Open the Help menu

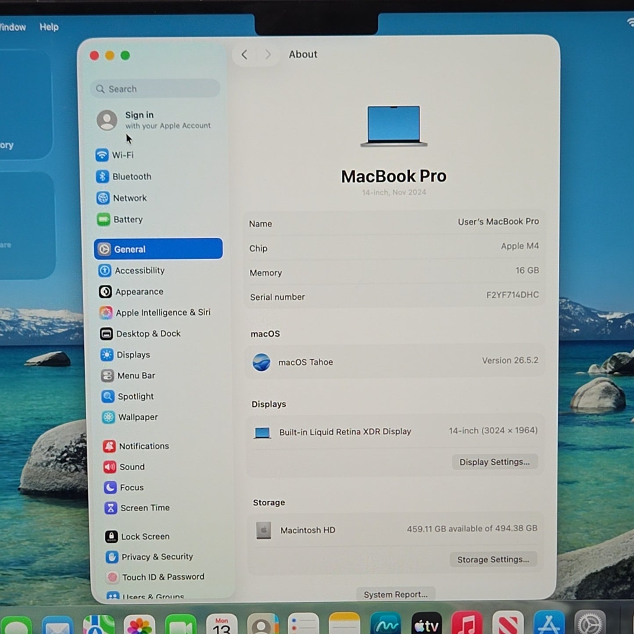point(49,27)
